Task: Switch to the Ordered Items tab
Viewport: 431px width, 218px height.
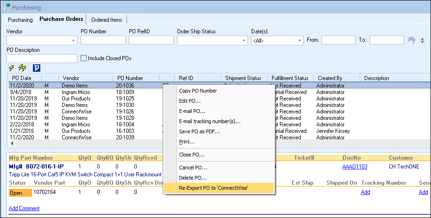Action: [107, 20]
